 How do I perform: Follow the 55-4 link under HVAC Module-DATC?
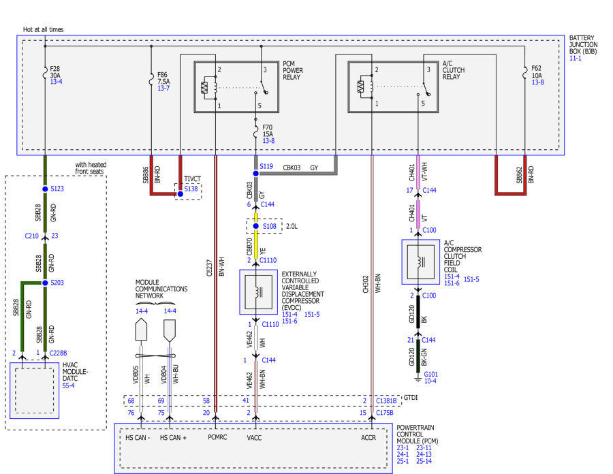point(68,385)
